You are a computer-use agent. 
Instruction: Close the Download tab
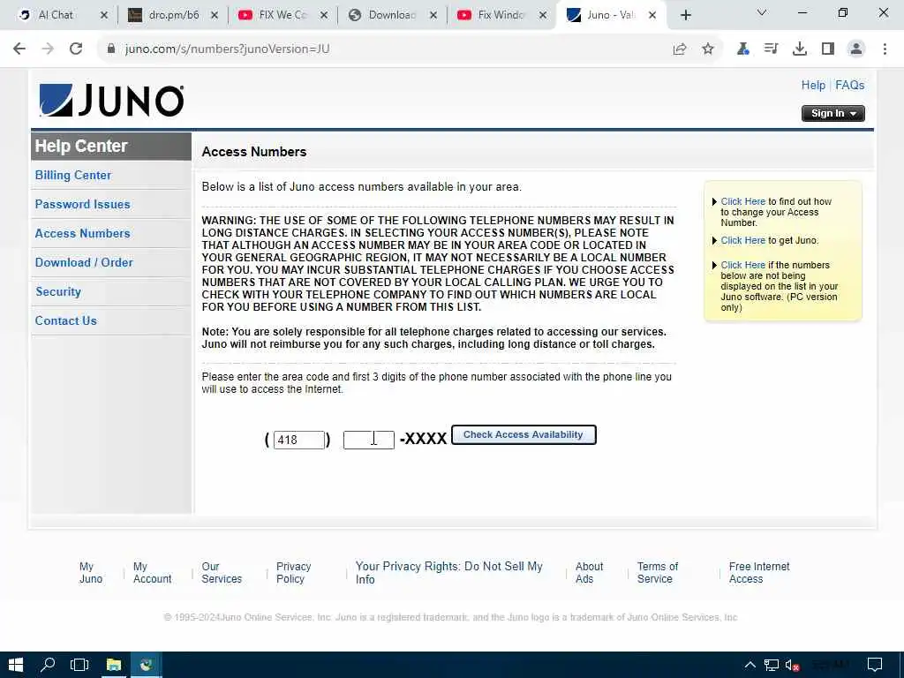(x=433, y=16)
